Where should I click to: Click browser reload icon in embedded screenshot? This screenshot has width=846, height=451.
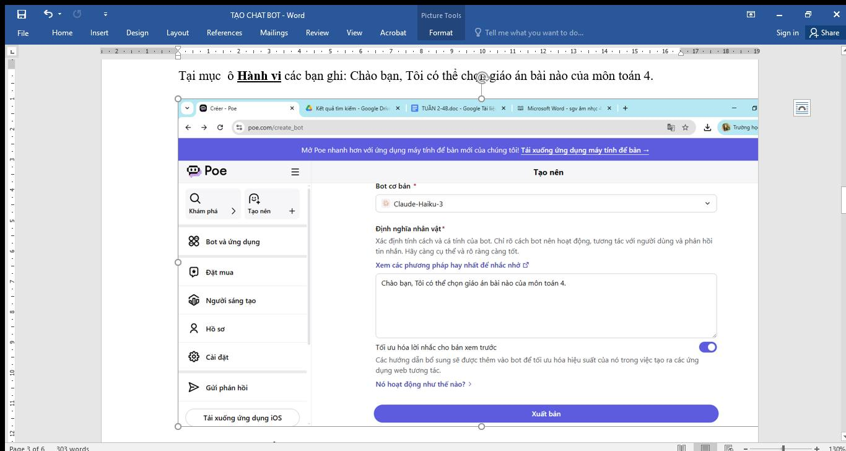(220, 127)
